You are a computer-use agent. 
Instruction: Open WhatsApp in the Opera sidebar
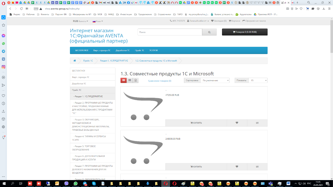(x=4, y=43)
